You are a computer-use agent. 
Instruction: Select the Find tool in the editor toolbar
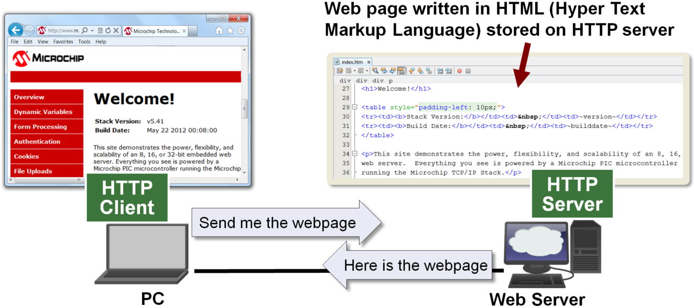[x=376, y=71]
